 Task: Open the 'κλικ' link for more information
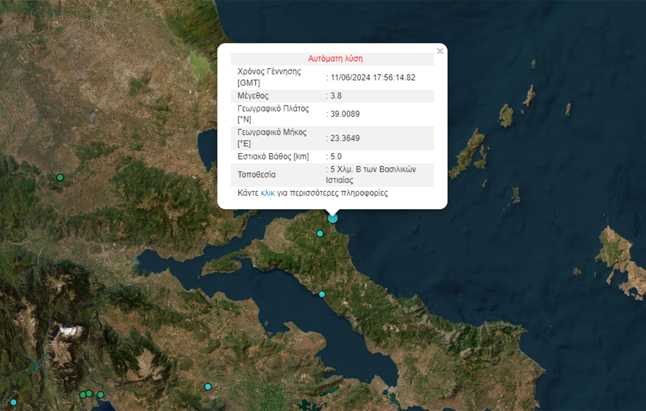[267, 193]
